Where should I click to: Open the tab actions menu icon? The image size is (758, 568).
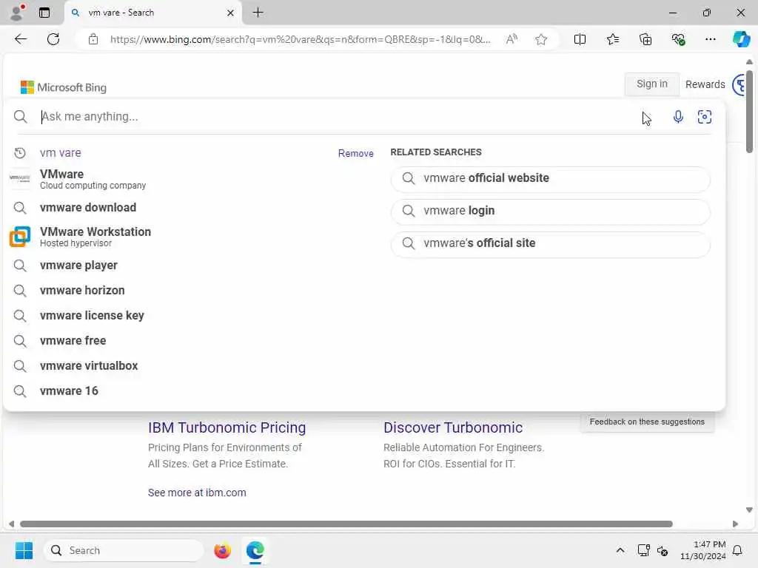point(44,13)
